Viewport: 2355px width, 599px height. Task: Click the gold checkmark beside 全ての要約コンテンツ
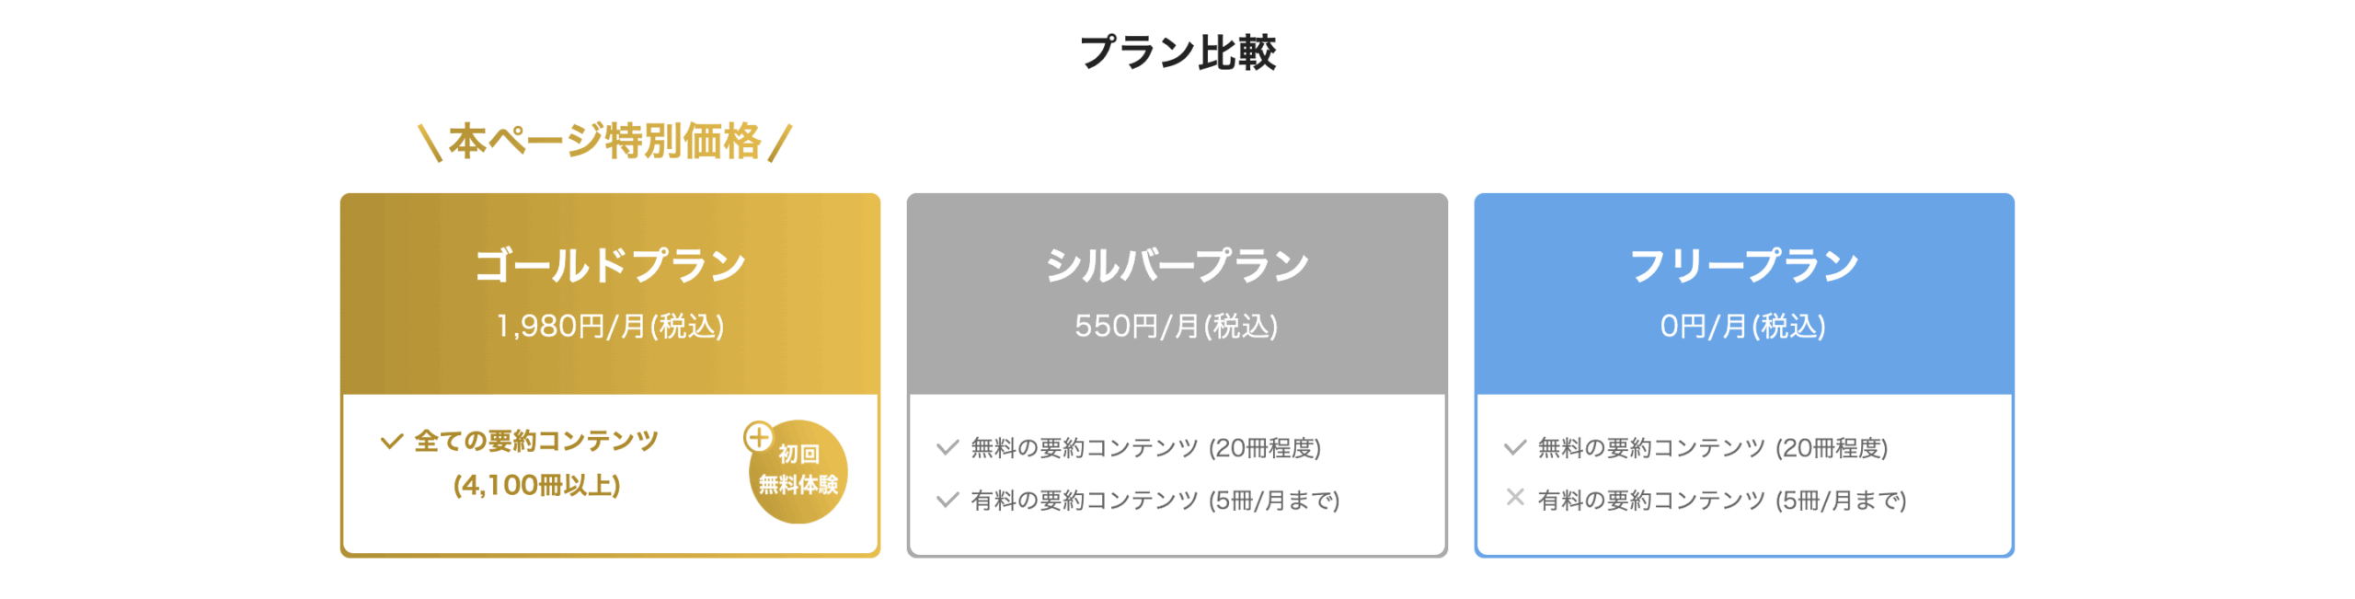[391, 442]
